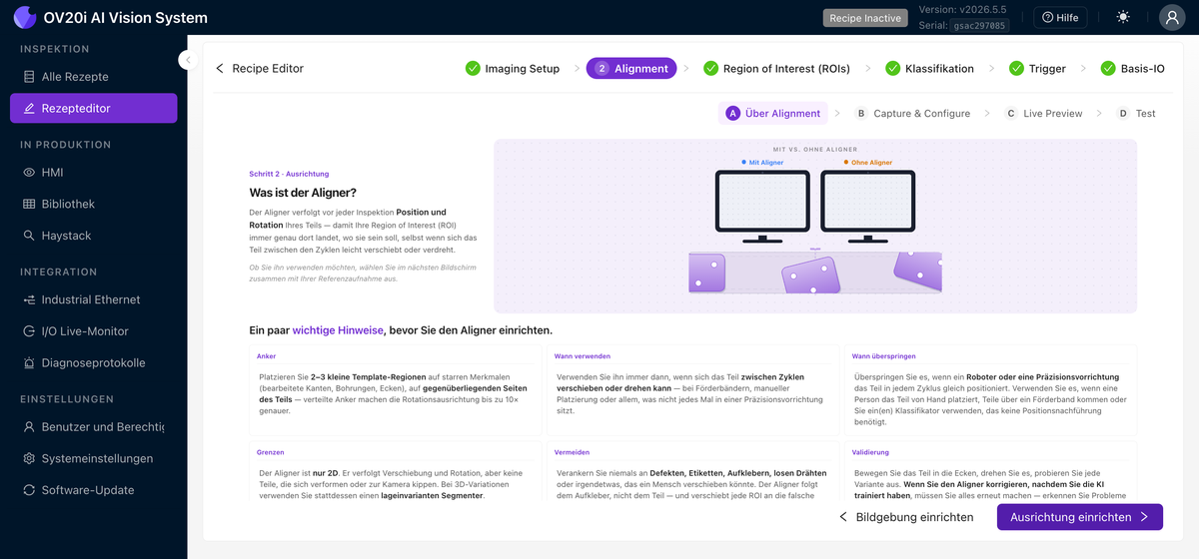Open Diagnoseprotokolle page
Screen dimensions: 1199x559
(x=94, y=363)
